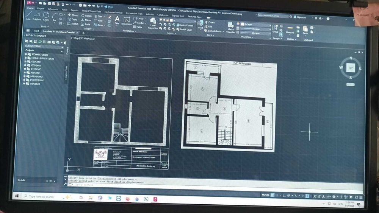This screenshot has width=379, height=213.
Task: Activate the Copy command
Action: pyautogui.click(x=72, y=19)
